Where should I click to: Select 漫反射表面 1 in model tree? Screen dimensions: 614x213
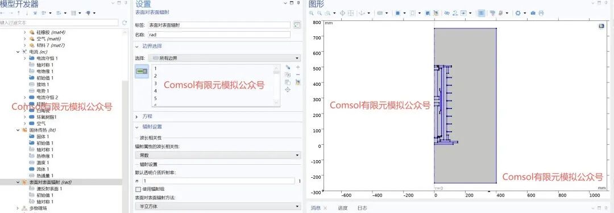[49, 189]
